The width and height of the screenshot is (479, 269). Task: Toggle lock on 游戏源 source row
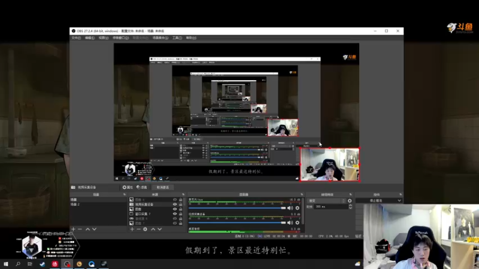point(181,219)
